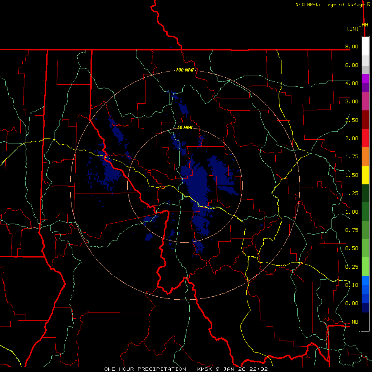372x372 pixels.
Task: Click the 4.00 legend value
Action: click(352, 83)
